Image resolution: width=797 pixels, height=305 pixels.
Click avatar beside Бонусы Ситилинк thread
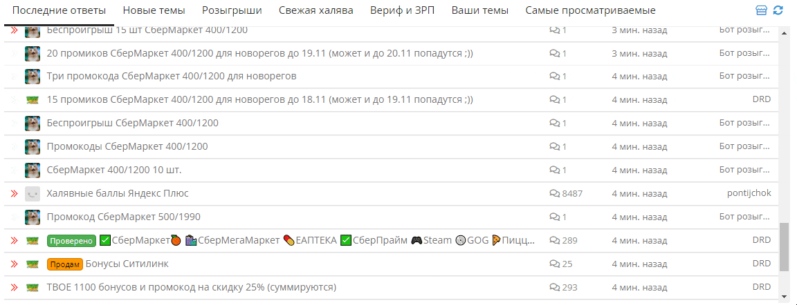coord(33,264)
